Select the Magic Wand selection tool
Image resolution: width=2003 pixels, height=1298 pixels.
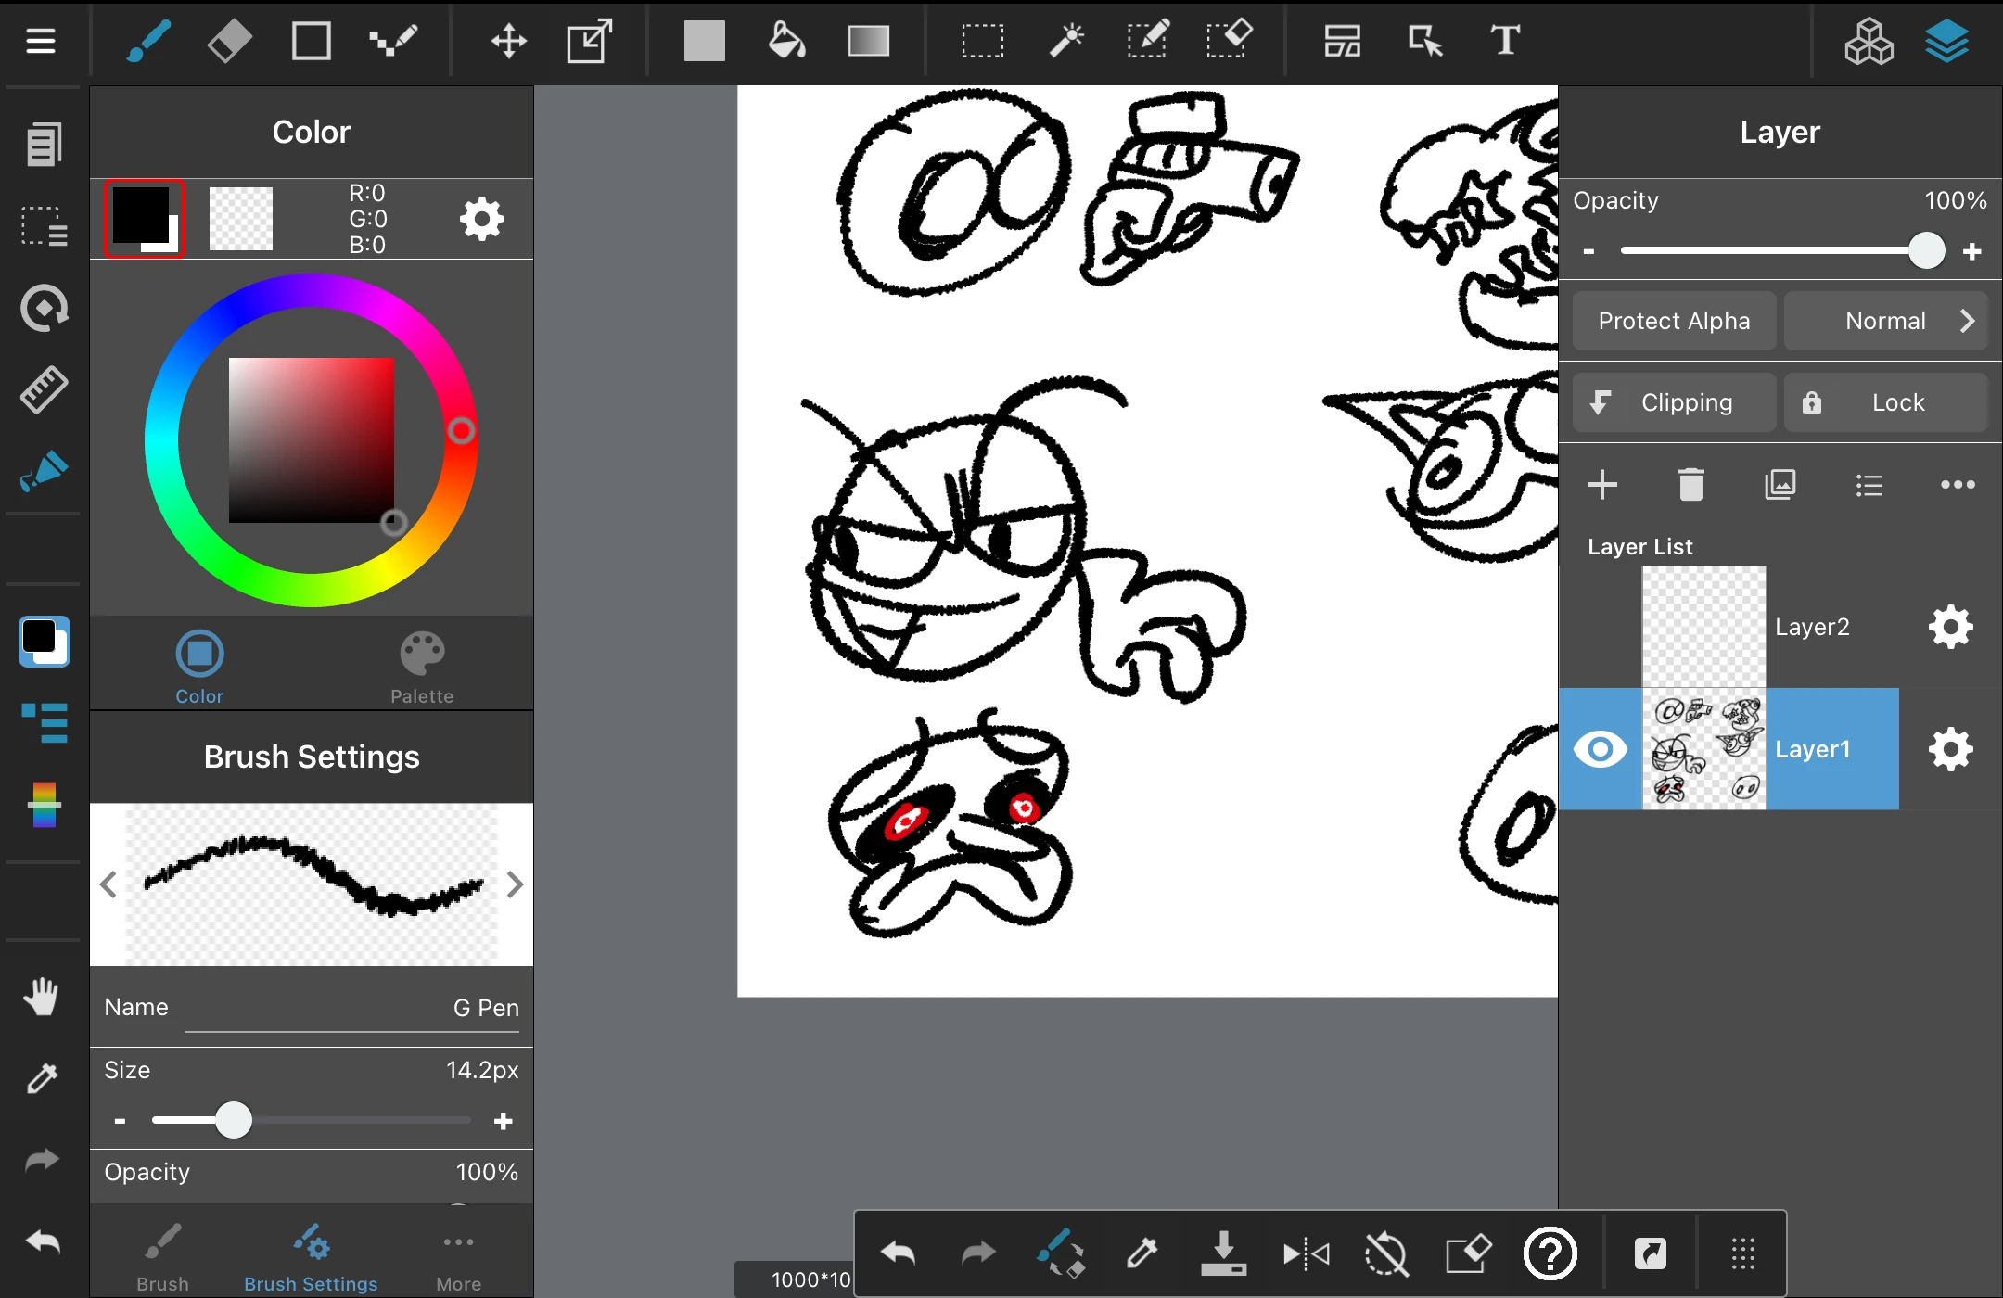point(1066,41)
